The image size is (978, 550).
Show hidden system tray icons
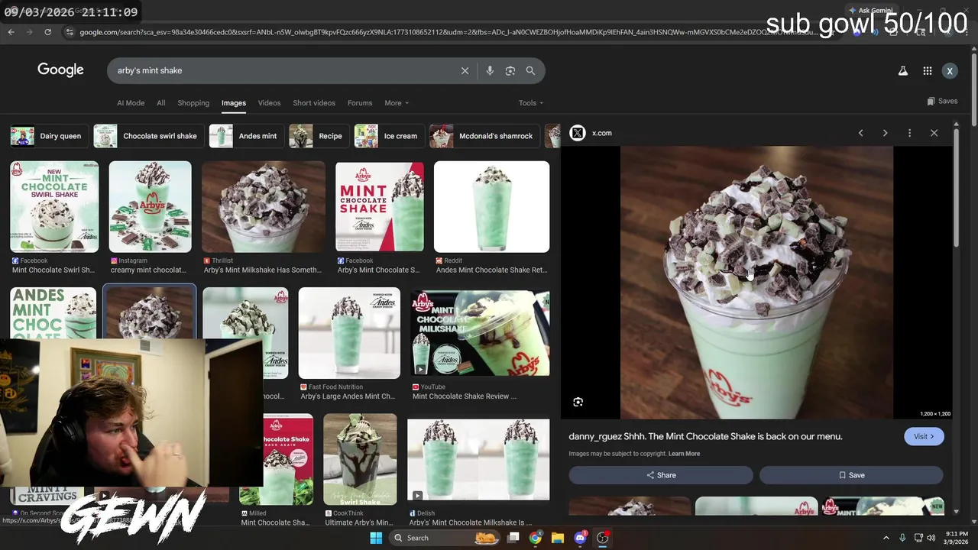(886, 538)
